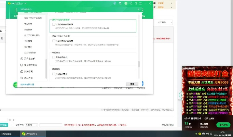
Task: Open the 手机号 contact type dropdown
Action: point(31,125)
